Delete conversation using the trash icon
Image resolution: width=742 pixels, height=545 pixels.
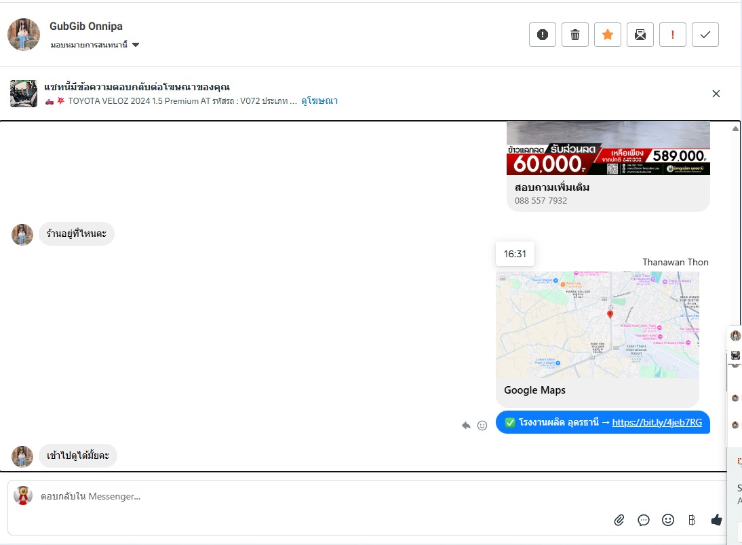[x=575, y=35]
